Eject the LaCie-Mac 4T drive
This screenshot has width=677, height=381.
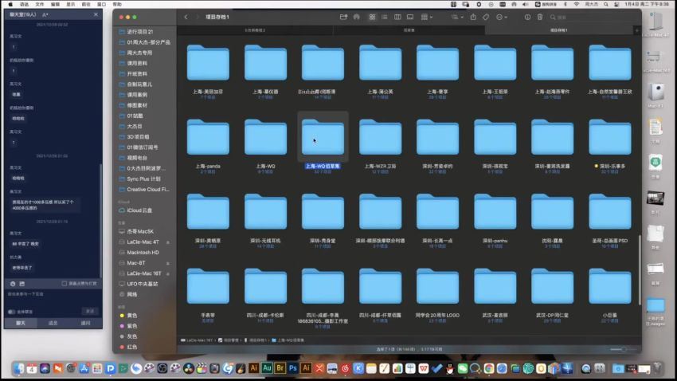(168, 242)
